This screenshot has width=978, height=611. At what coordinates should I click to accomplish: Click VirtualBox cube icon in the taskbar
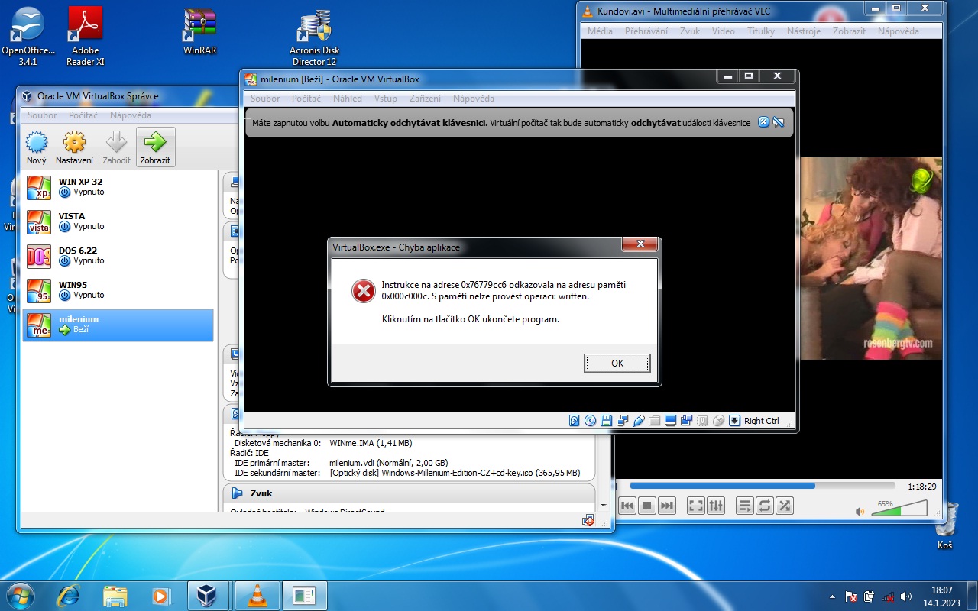pos(206,595)
